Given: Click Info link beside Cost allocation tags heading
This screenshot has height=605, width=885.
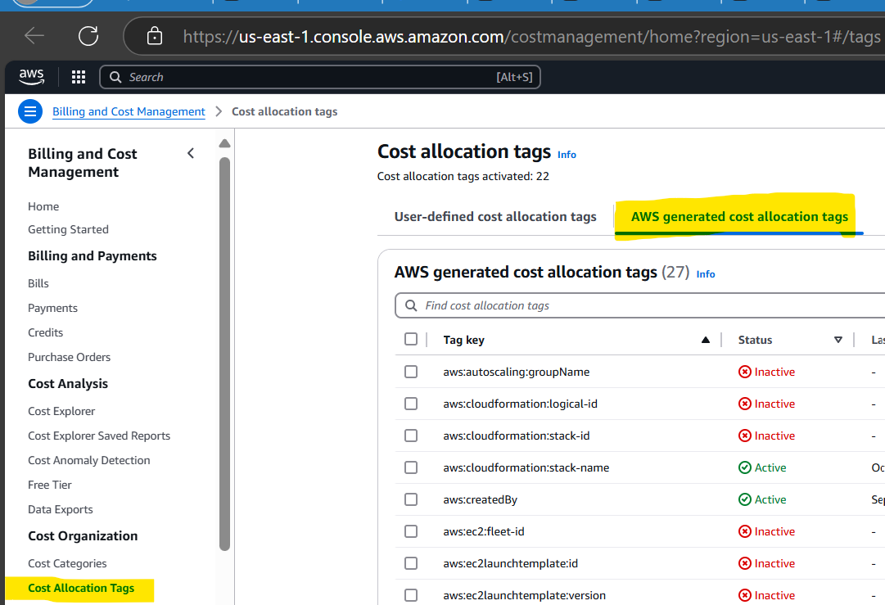Looking at the screenshot, I should click(567, 154).
